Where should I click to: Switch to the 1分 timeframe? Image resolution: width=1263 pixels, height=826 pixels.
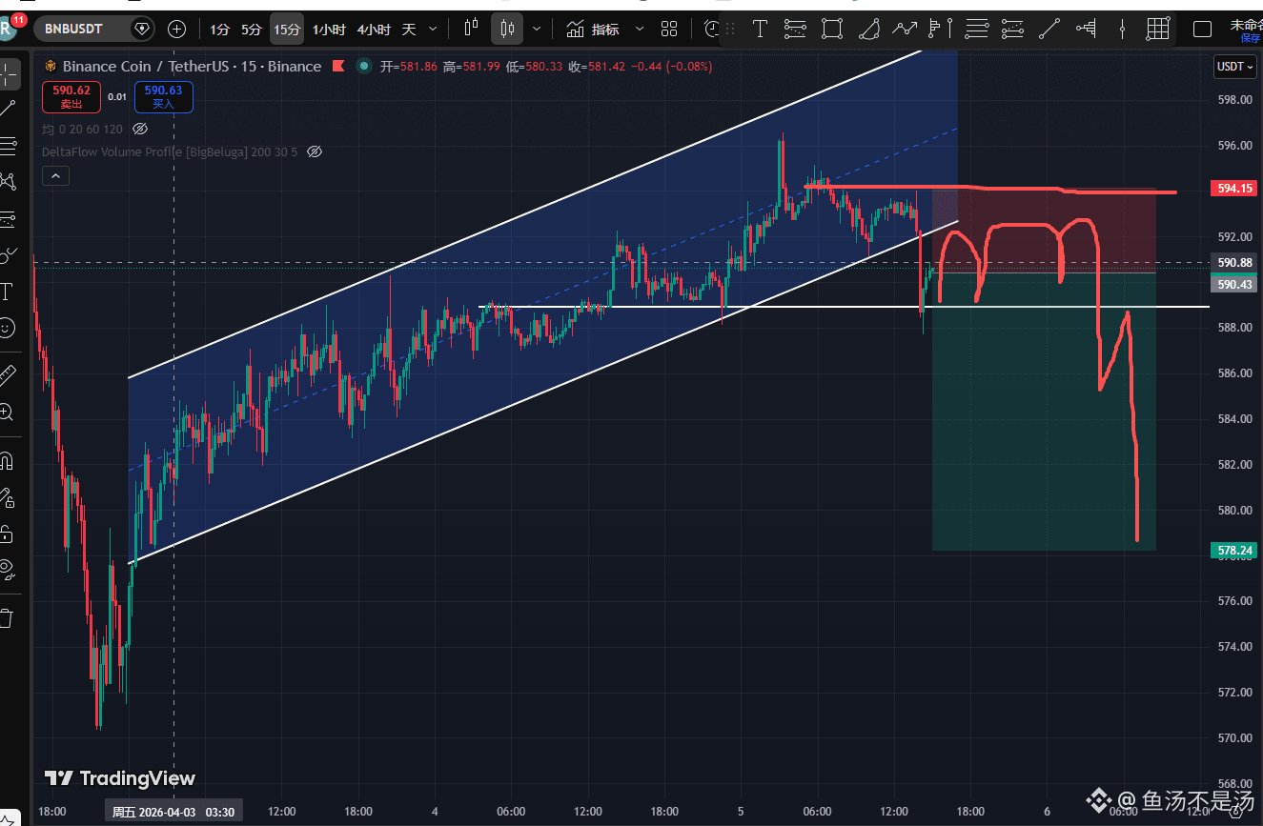point(220,30)
